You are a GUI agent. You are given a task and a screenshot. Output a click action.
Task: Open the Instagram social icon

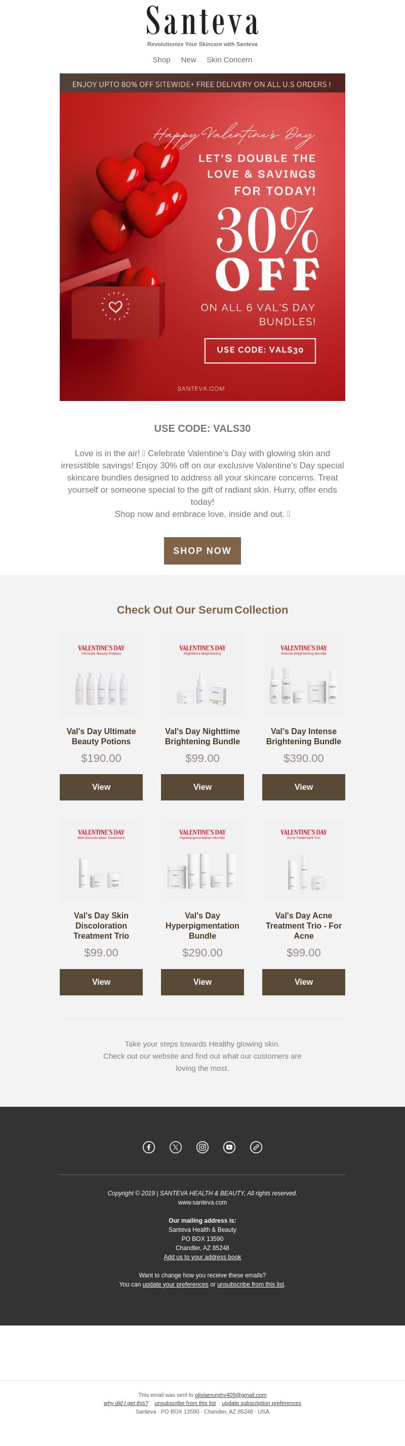pos(202,1147)
